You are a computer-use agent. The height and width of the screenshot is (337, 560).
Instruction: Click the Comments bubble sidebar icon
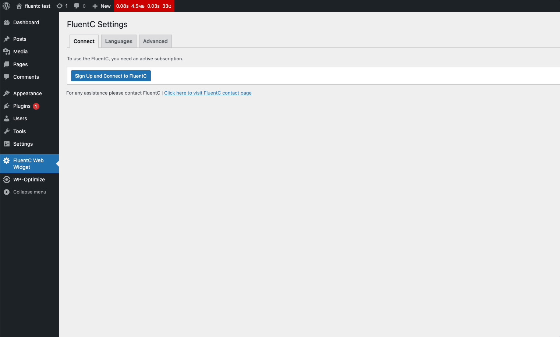pos(7,77)
